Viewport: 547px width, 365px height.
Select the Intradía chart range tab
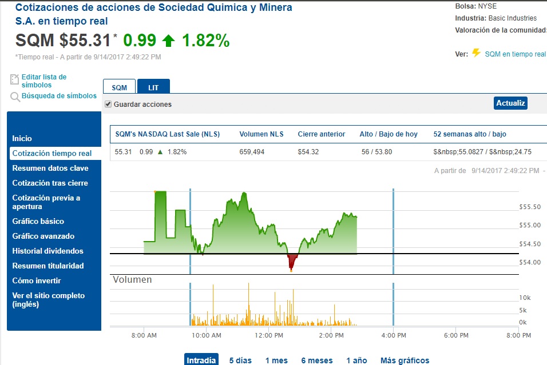click(x=201, y=360)
